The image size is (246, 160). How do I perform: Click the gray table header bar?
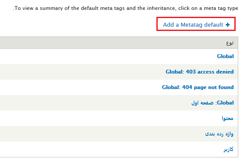(110, 43)
